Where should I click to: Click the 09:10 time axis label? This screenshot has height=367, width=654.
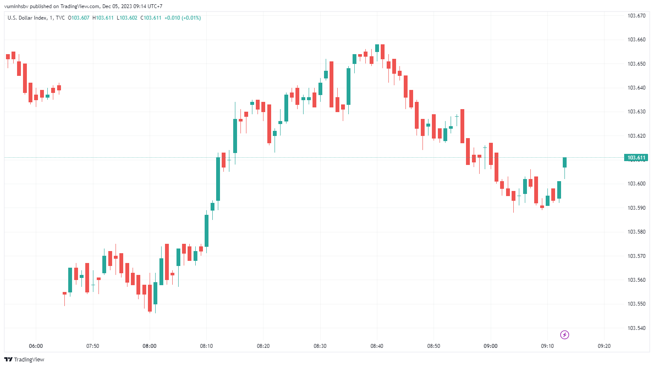point(547,346)
